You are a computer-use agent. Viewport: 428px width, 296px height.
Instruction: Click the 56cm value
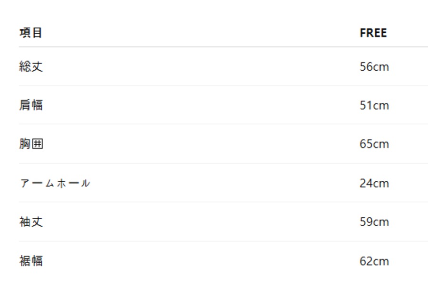pyautogui.click(x=374, y=67)
